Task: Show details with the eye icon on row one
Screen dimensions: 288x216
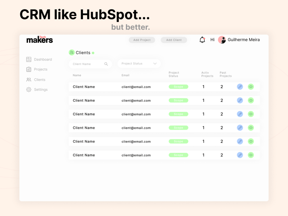Action: coord(251,86)
